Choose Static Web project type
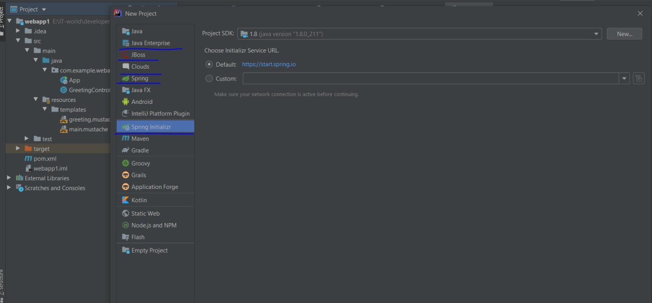652x303 pixels. 155,213
